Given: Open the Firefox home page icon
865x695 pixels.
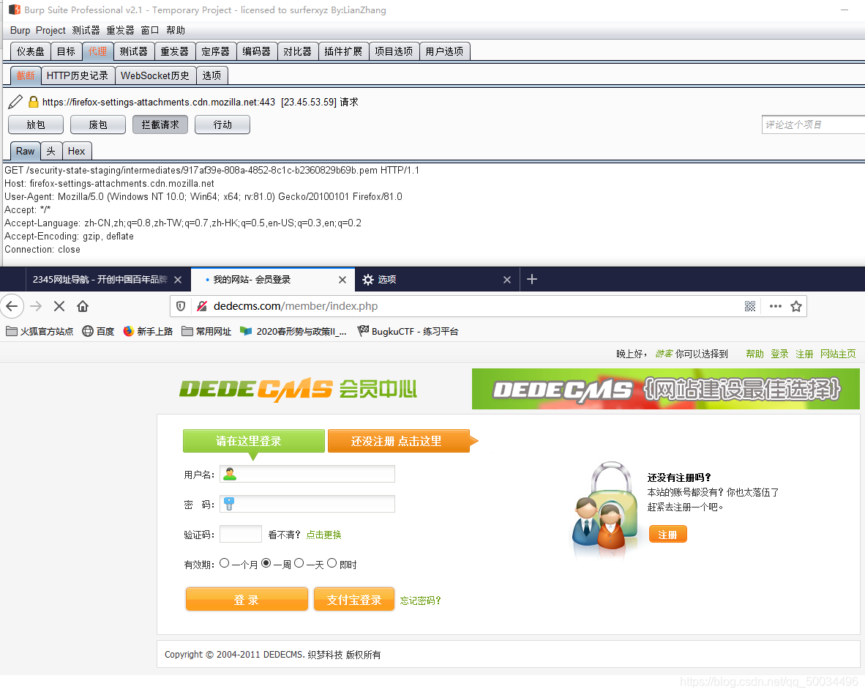Looking at the screenshot, I should click(83, 306).
